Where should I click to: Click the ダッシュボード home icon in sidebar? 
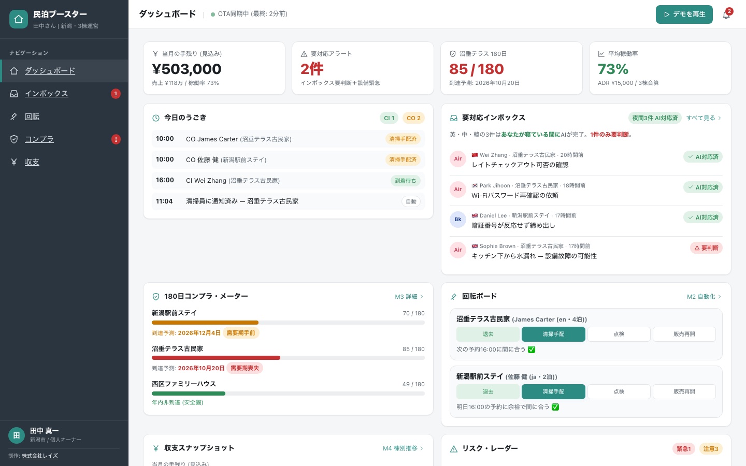pyautogui.click(x=14, y=71)
